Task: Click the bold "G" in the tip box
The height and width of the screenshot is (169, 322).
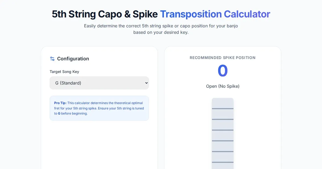Action: (59, 113)
